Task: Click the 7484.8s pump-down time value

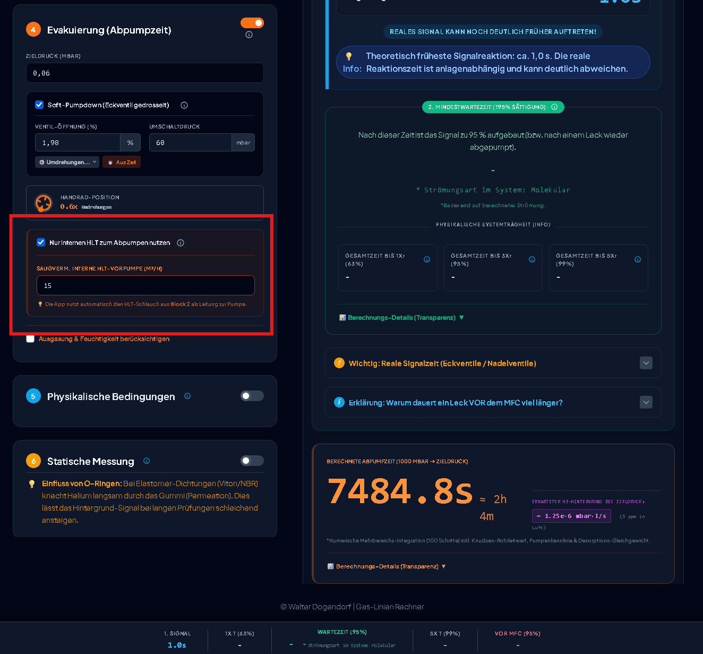Action: (400, 491)
